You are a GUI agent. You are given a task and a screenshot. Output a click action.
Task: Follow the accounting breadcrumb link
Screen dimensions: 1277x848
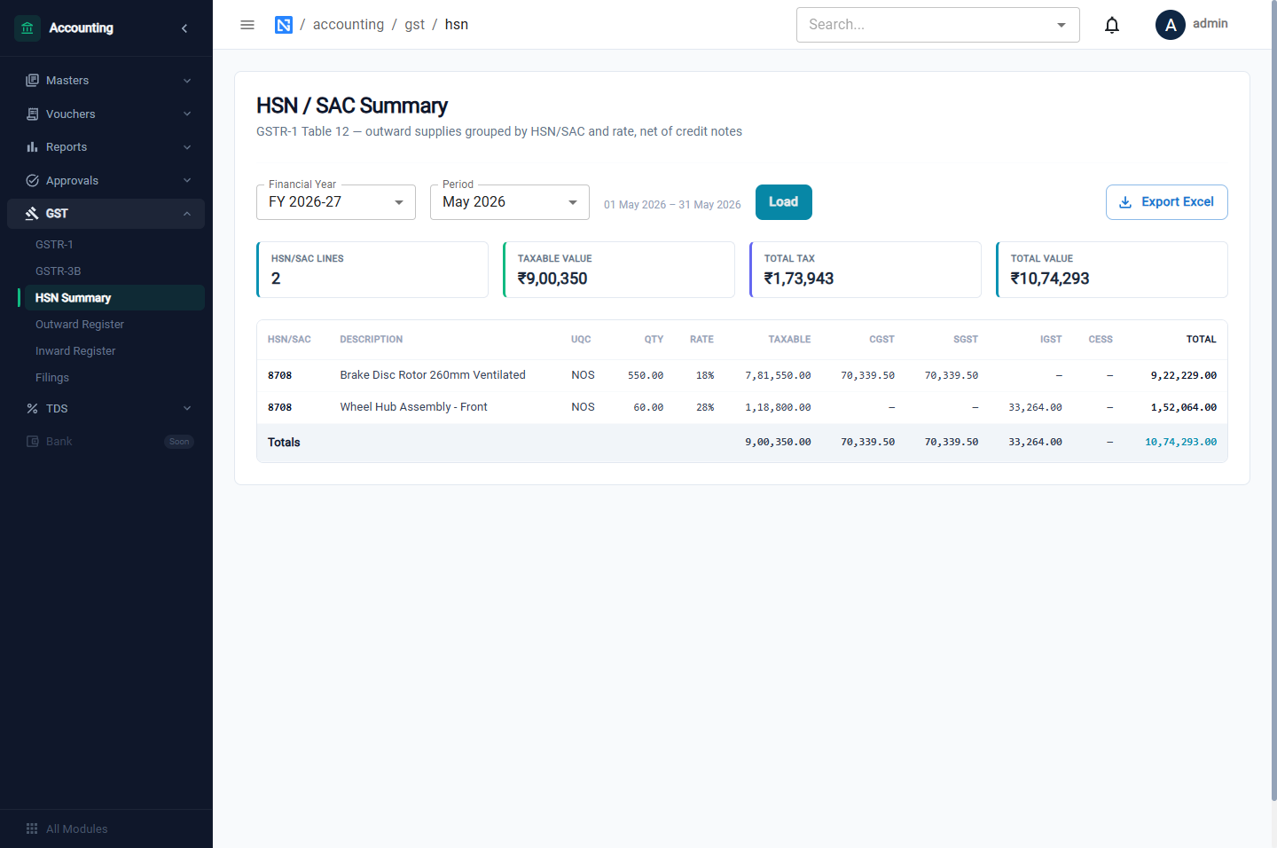pyautogui.click(x=349, y=25)
